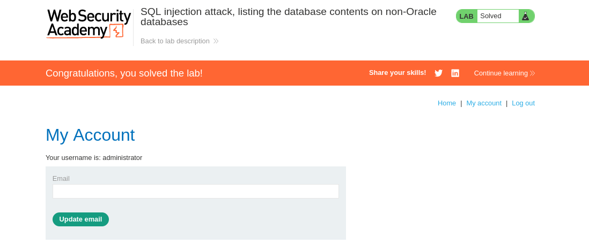The width and height of the screenshot is (589, 244).
Task: Click the Share your skills! text
Action: 397,73
